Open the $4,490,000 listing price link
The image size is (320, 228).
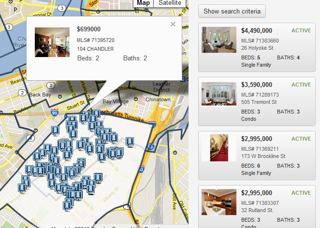coord(257,30)
